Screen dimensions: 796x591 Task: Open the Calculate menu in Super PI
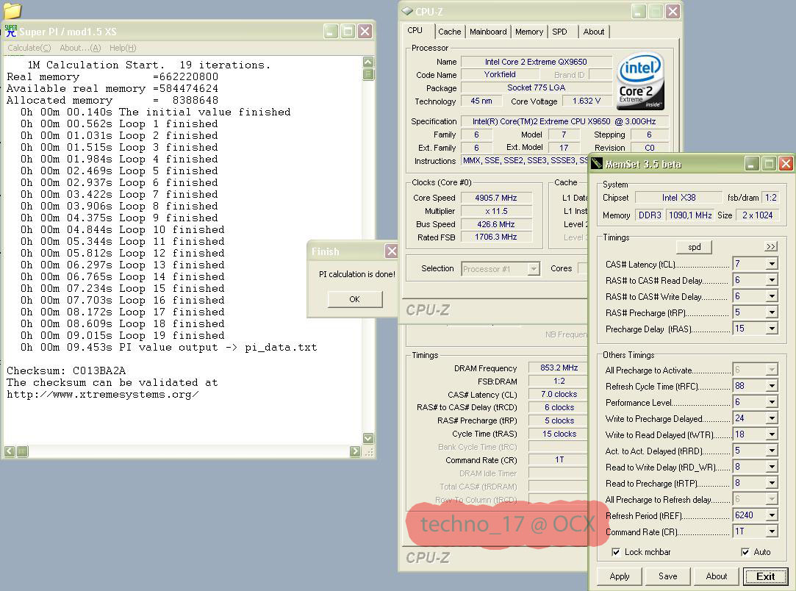[29, 48]
